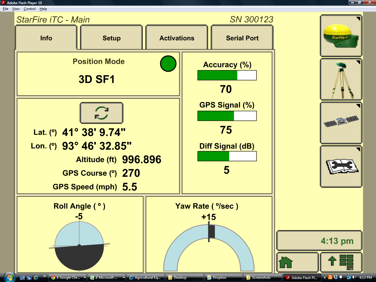Open the Control menu
Image resolution: width=376 pixels, height=282 pixels.
click(30, 9)
